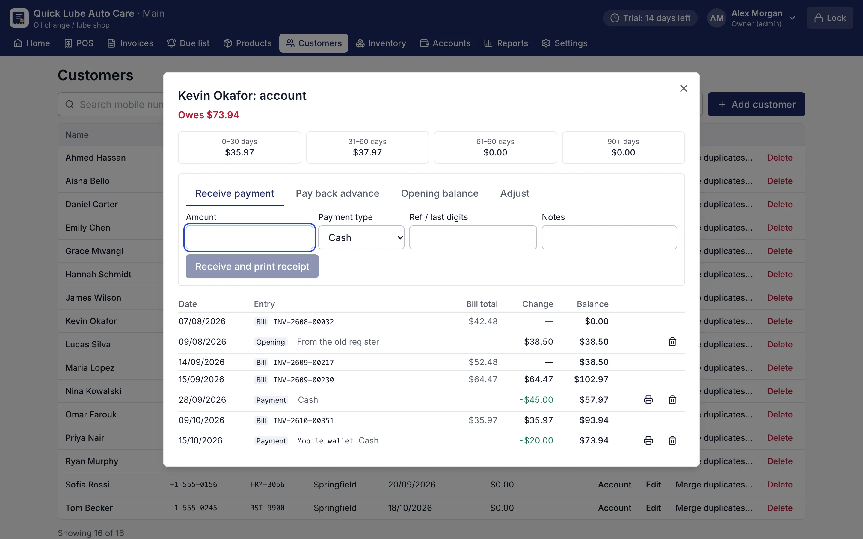Open the Invoices section
This screenshot has height=539, width=863.
click(x=130, y=43)
